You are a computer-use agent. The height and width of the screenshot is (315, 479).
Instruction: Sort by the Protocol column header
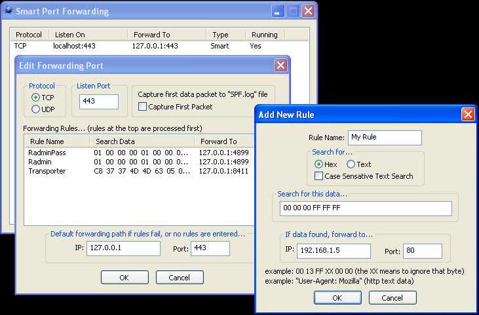pos(29,35)
